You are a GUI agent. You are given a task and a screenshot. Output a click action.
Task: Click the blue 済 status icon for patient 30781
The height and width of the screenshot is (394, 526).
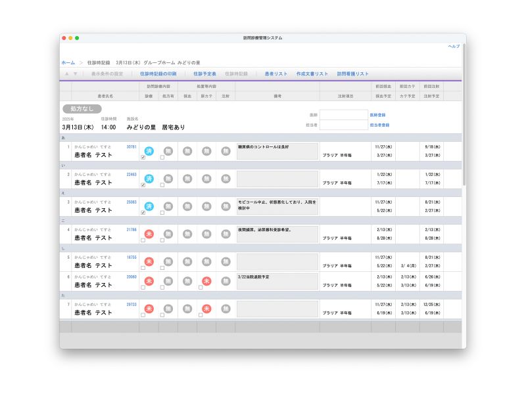click(x=149, y=151)
